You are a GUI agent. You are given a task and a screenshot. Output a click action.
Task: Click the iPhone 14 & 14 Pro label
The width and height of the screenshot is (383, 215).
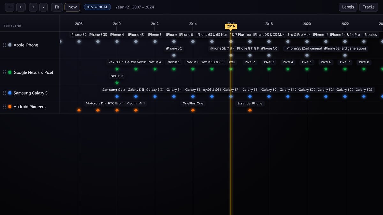pyautogui.click(x=345, y=35)
